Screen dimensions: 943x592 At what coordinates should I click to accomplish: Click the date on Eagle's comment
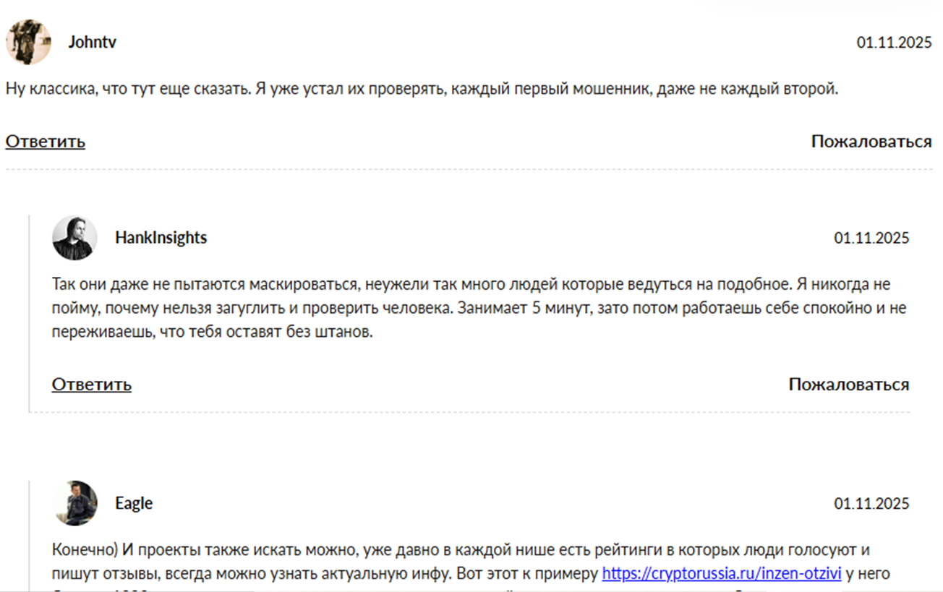pos(870,503)
